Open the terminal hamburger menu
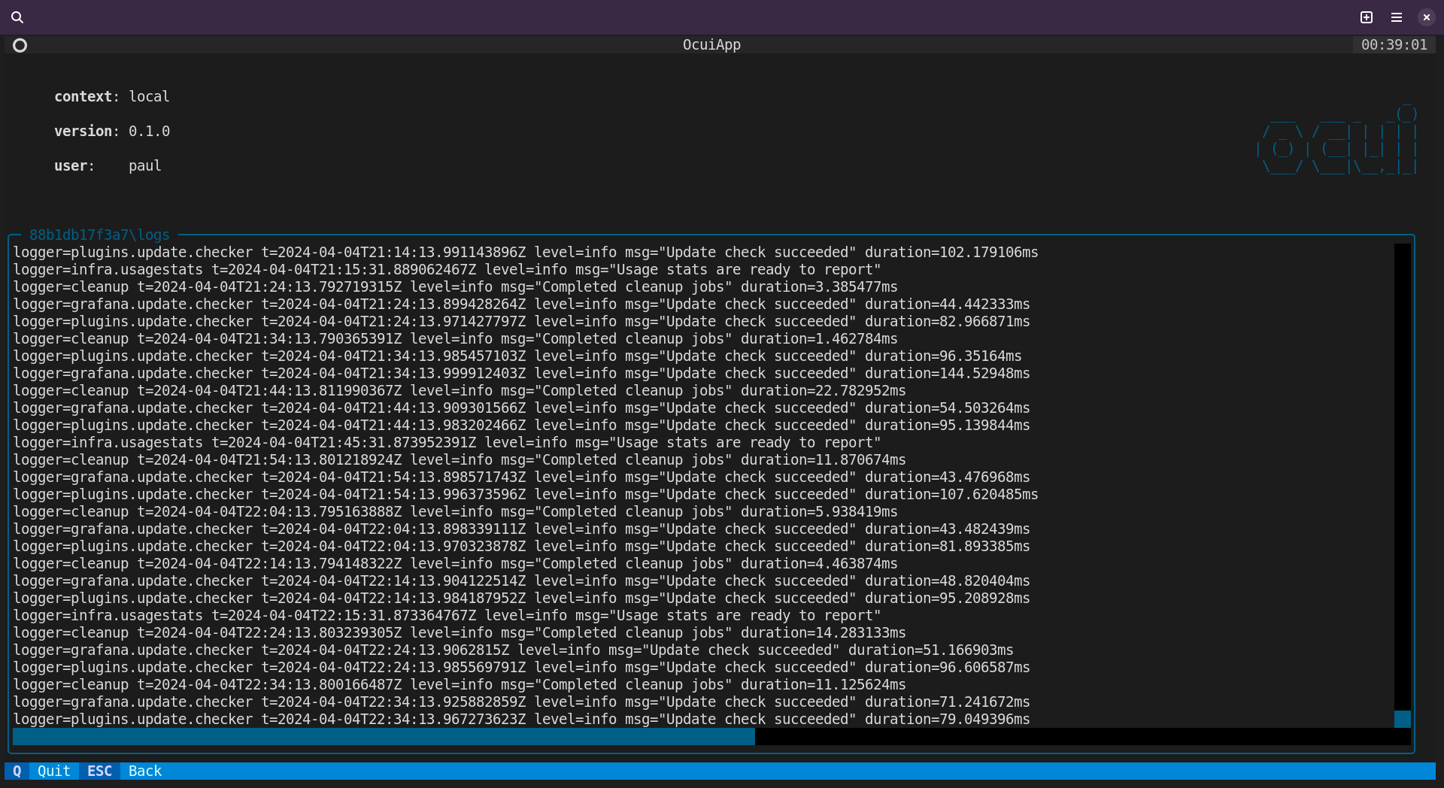Image resolution: width=1444 pixels, height=788 pixels. [x=1396, y=17]
